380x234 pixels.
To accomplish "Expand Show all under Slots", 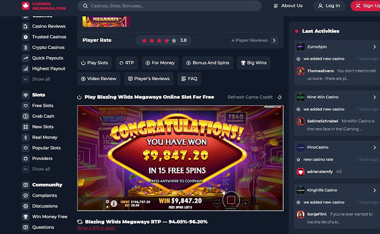I will tap(36, 169).
